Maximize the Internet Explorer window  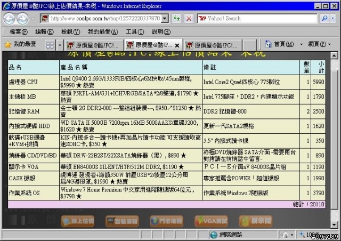pyautogui.click(x=326, y=6)
